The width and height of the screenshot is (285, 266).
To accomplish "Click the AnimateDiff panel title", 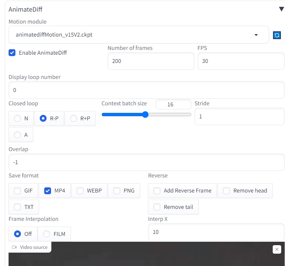I will [25, 9].
